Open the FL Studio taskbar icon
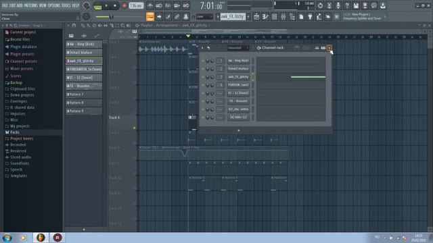The image size is (433, 243). click(41, 238)
